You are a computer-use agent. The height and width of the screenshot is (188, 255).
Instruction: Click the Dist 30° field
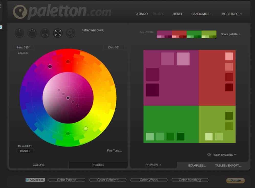pos(114,47)
